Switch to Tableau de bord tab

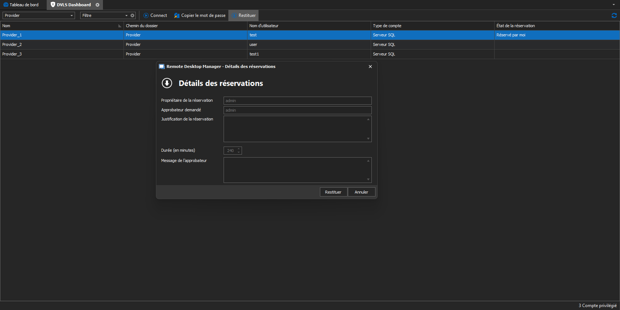[24, 5]
